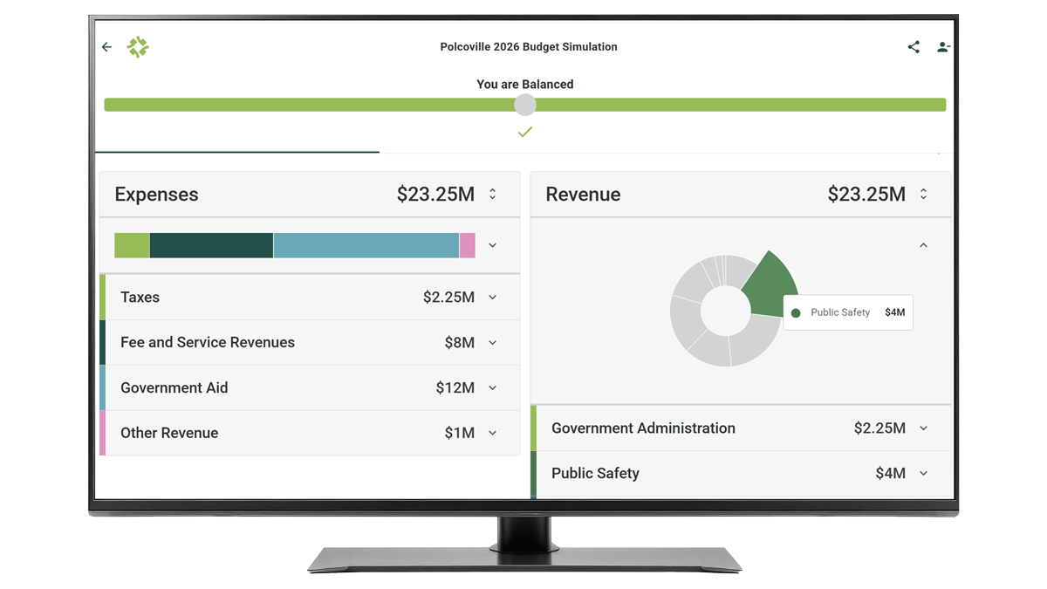
Task: Click the green Balancing Act logo
Action: pyautogui.click(x=138, y=47)
